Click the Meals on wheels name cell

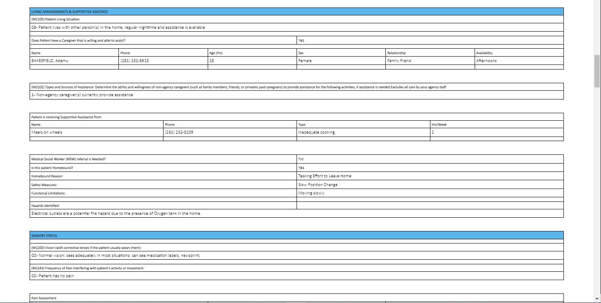point(47,132)
